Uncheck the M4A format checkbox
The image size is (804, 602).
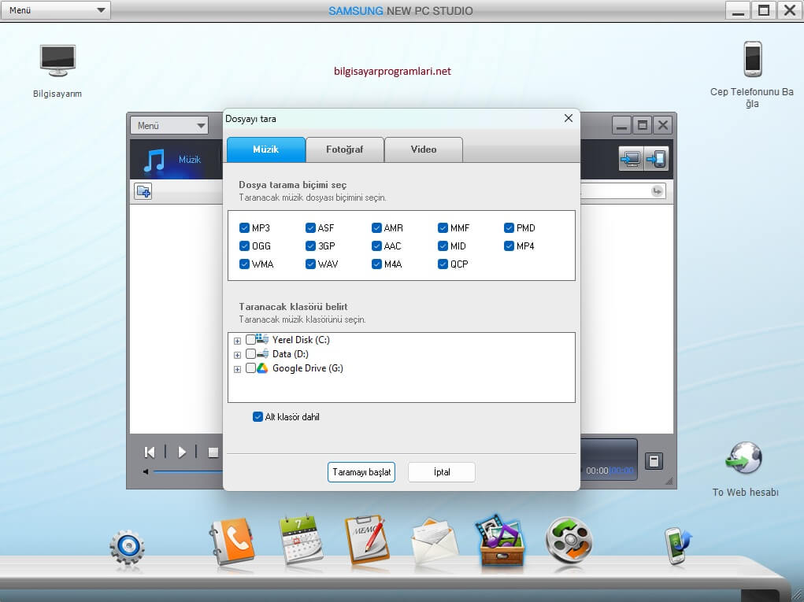(x=376, y=264)
